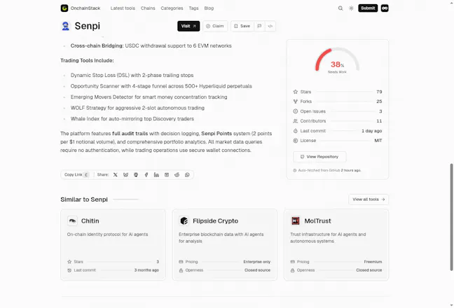Image resolution: width=454 pixels, height=308 pixels.
Task: Open the Chitin card title
Action: tap(90, 221)
